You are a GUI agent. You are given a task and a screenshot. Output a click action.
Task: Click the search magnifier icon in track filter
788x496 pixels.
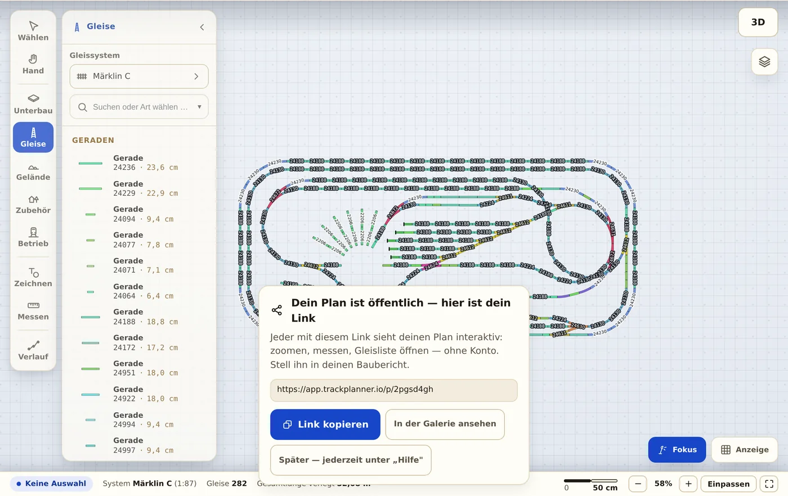[83, 107]
